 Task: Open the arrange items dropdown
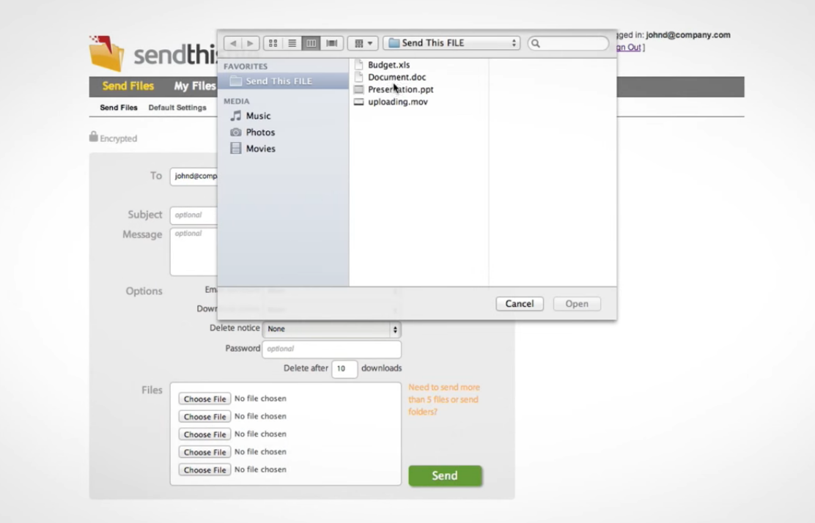[363, 43]
